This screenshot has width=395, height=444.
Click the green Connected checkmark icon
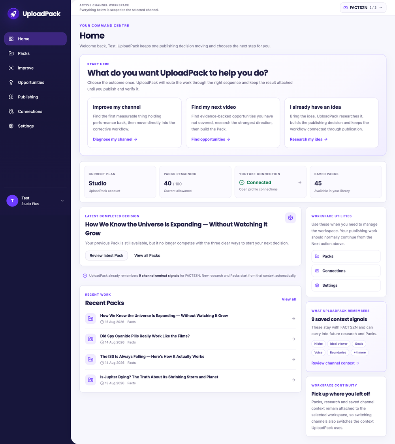(x=242, y=182)
